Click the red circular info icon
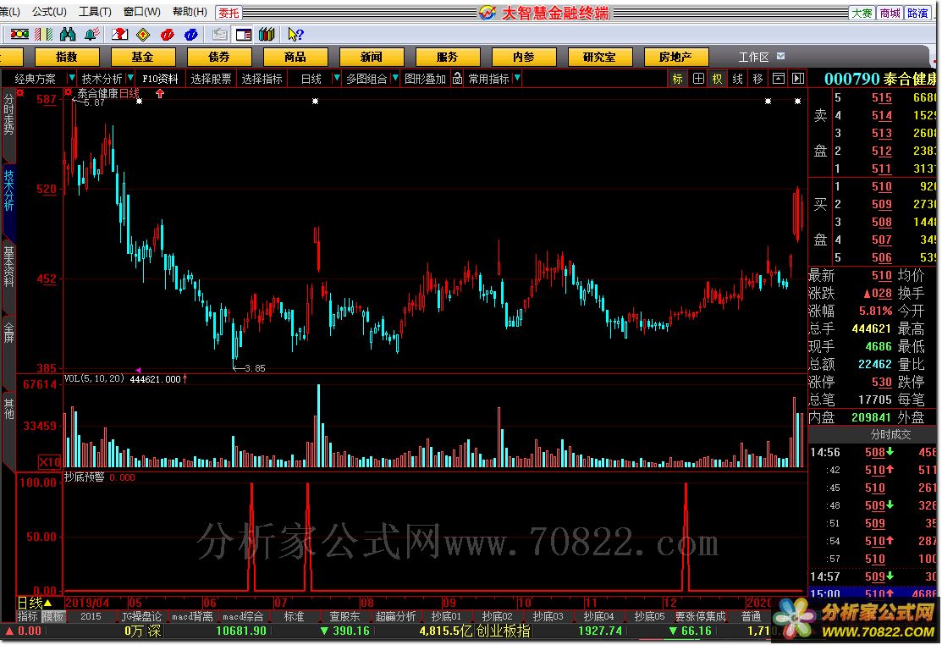The width and height of the screenshot is (942, 645). tap(167, 34)
